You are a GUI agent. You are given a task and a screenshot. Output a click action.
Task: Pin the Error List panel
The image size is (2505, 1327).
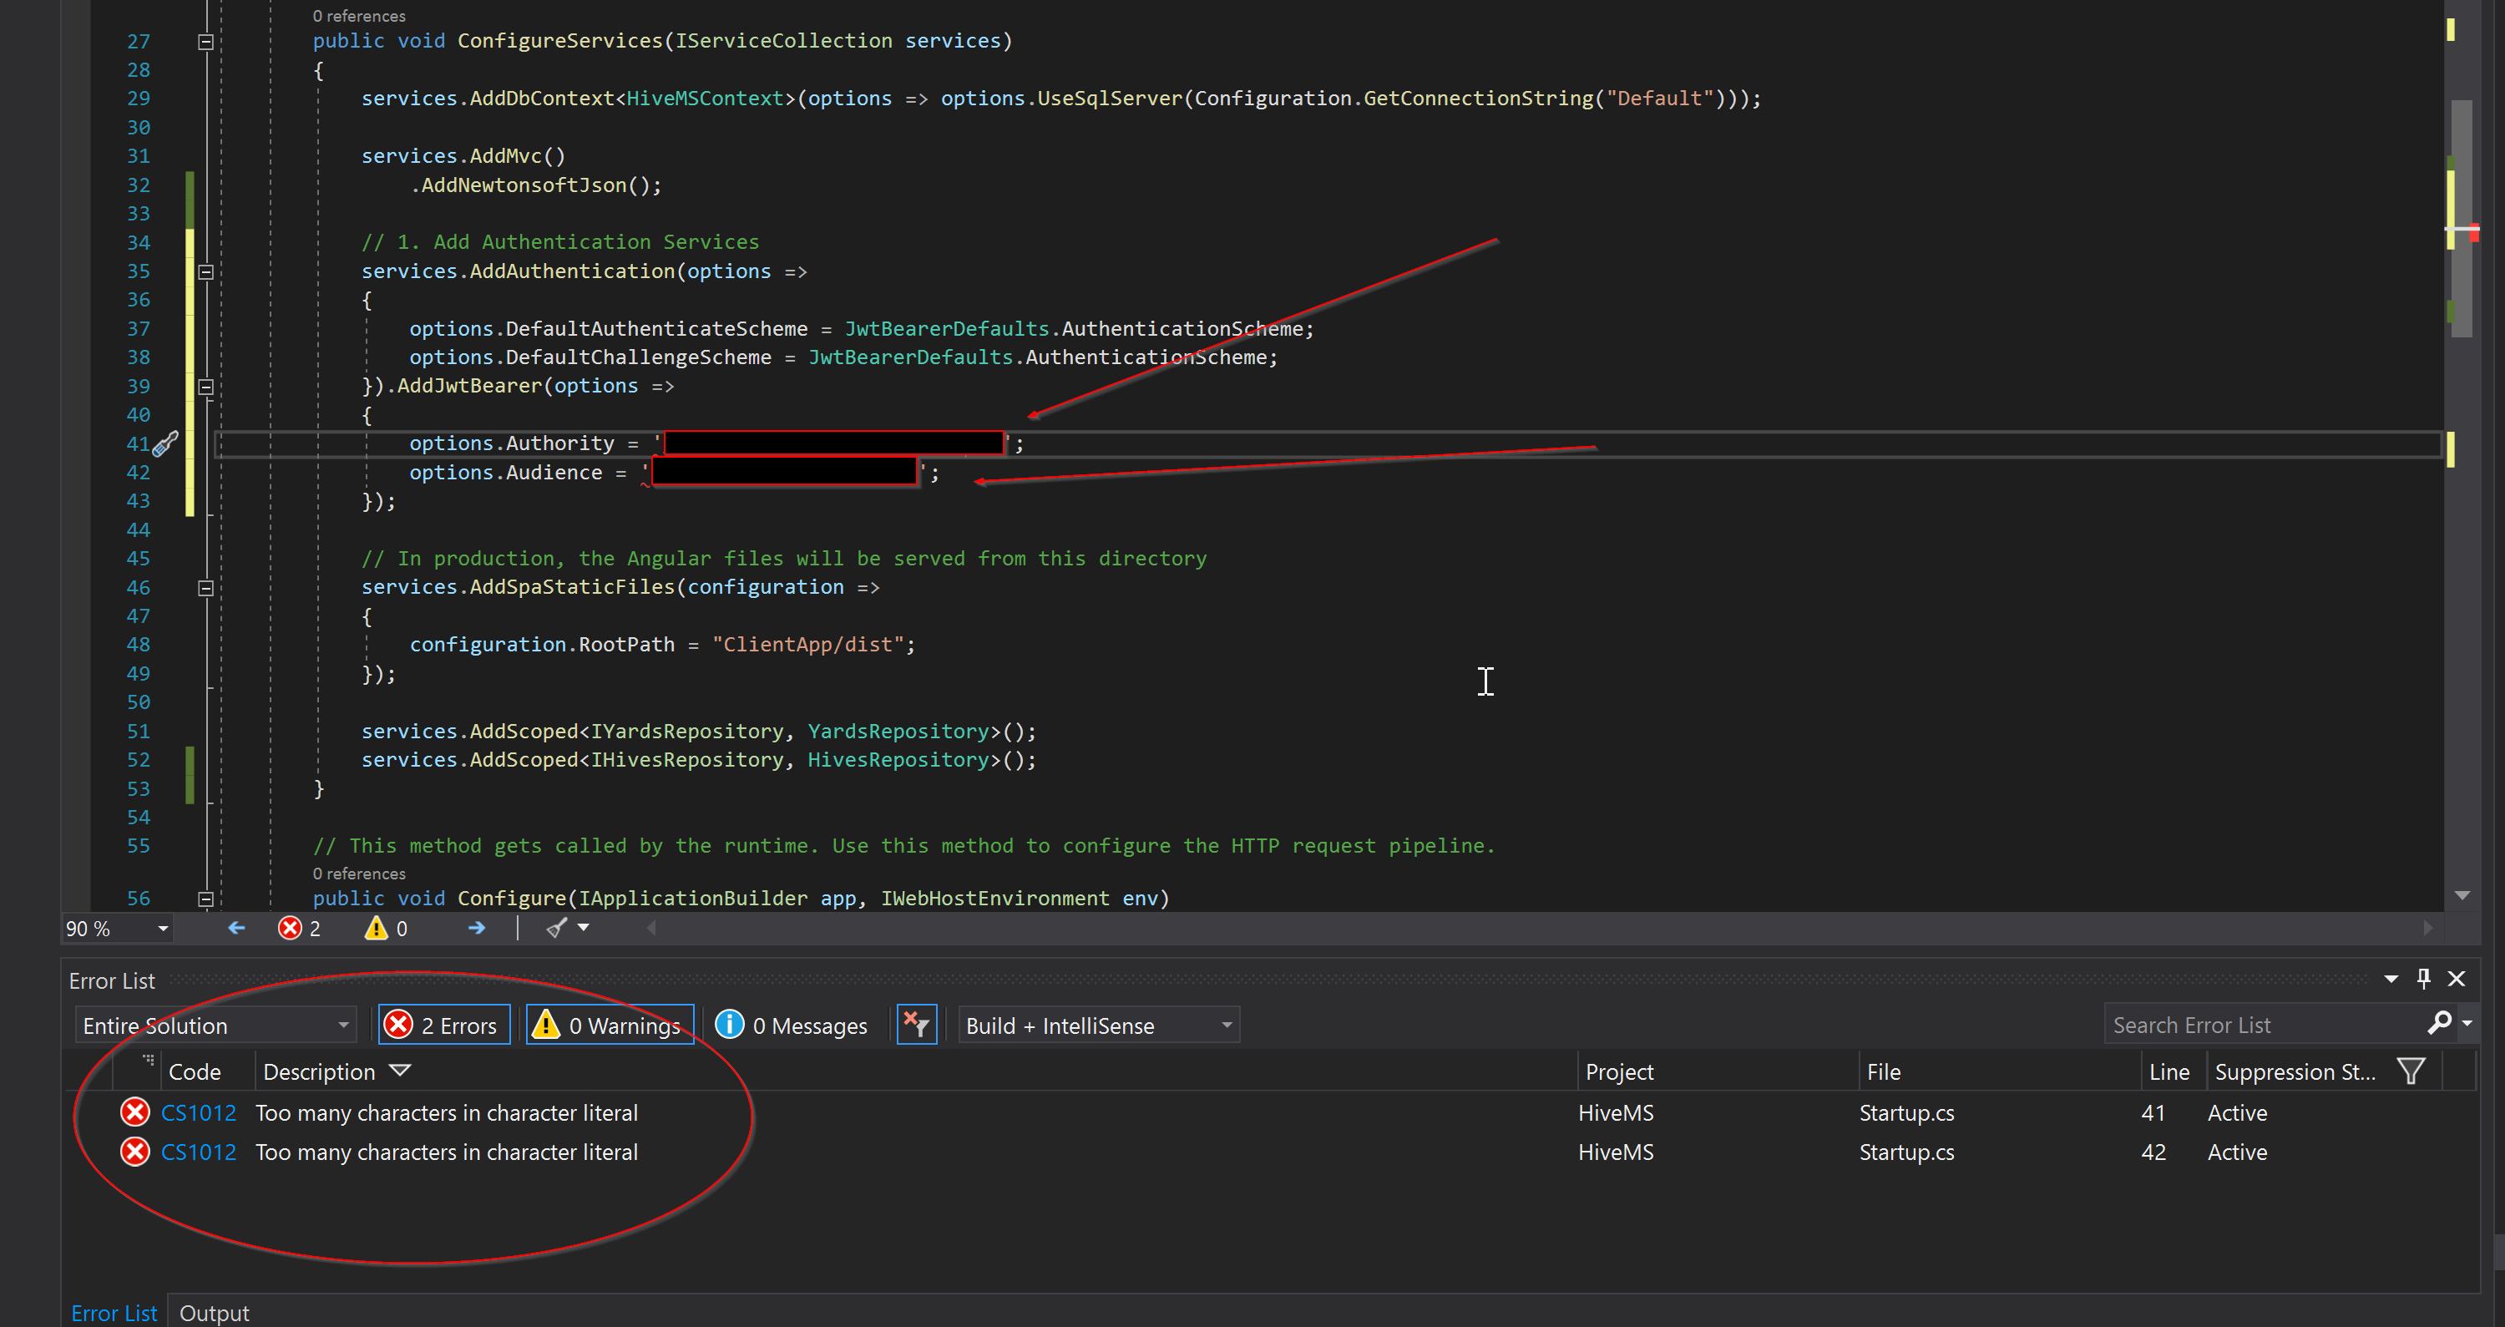tap(2424, 979)
